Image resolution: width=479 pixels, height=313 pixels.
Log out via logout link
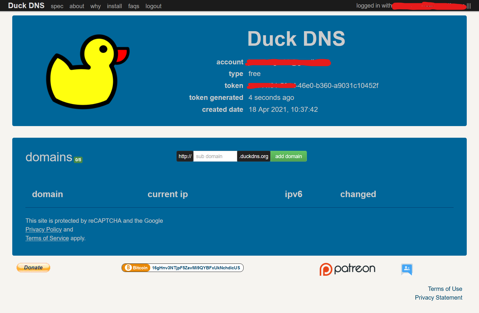point(153,6)
